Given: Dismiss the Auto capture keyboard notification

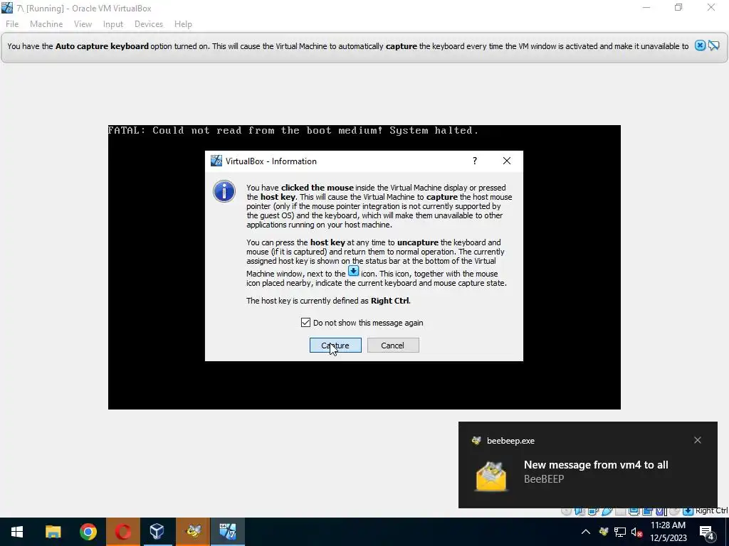Looking at the screenshot, I should 700,45.
